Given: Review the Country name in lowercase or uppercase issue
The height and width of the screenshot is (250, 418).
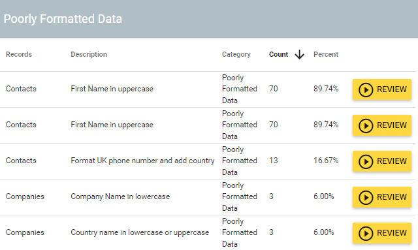Looking at the screenshot, I should (x=381, y=233).
